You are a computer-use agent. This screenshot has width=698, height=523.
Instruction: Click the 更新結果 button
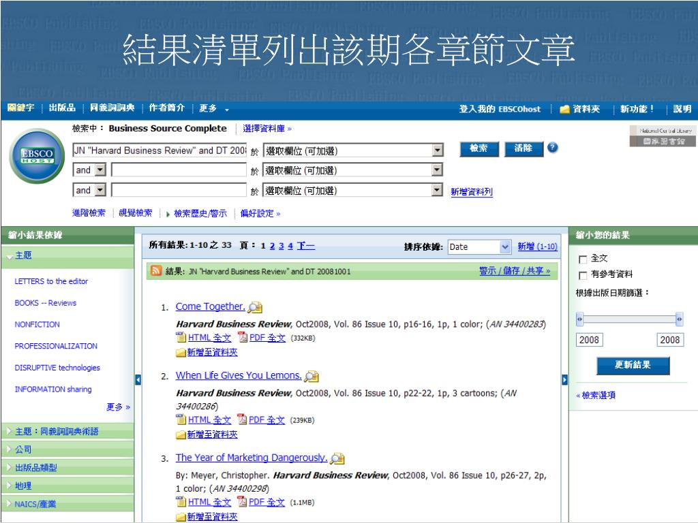(633, 365)
